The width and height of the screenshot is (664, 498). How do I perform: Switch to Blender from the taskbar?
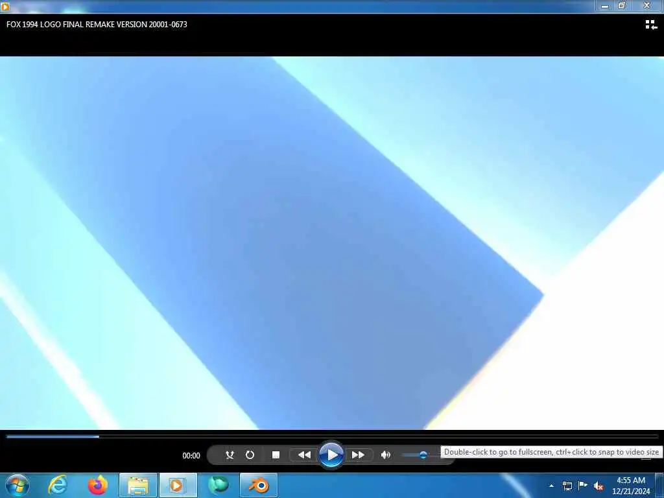(x=258, y=485)
